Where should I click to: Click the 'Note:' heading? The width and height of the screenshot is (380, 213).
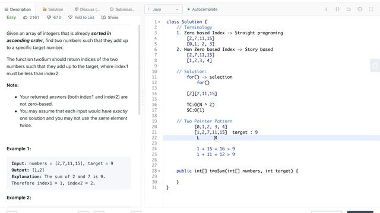point(12,85)
